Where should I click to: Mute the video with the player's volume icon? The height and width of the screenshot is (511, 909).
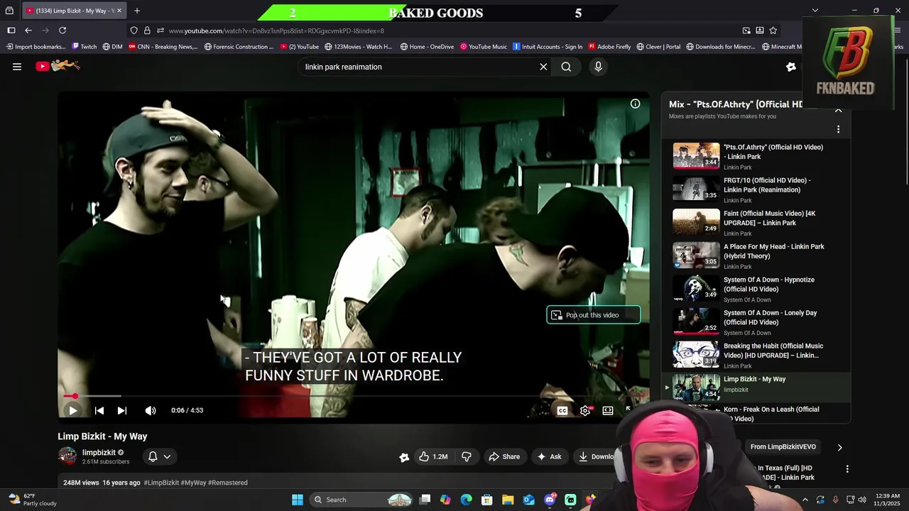click(x=151, y=410)
